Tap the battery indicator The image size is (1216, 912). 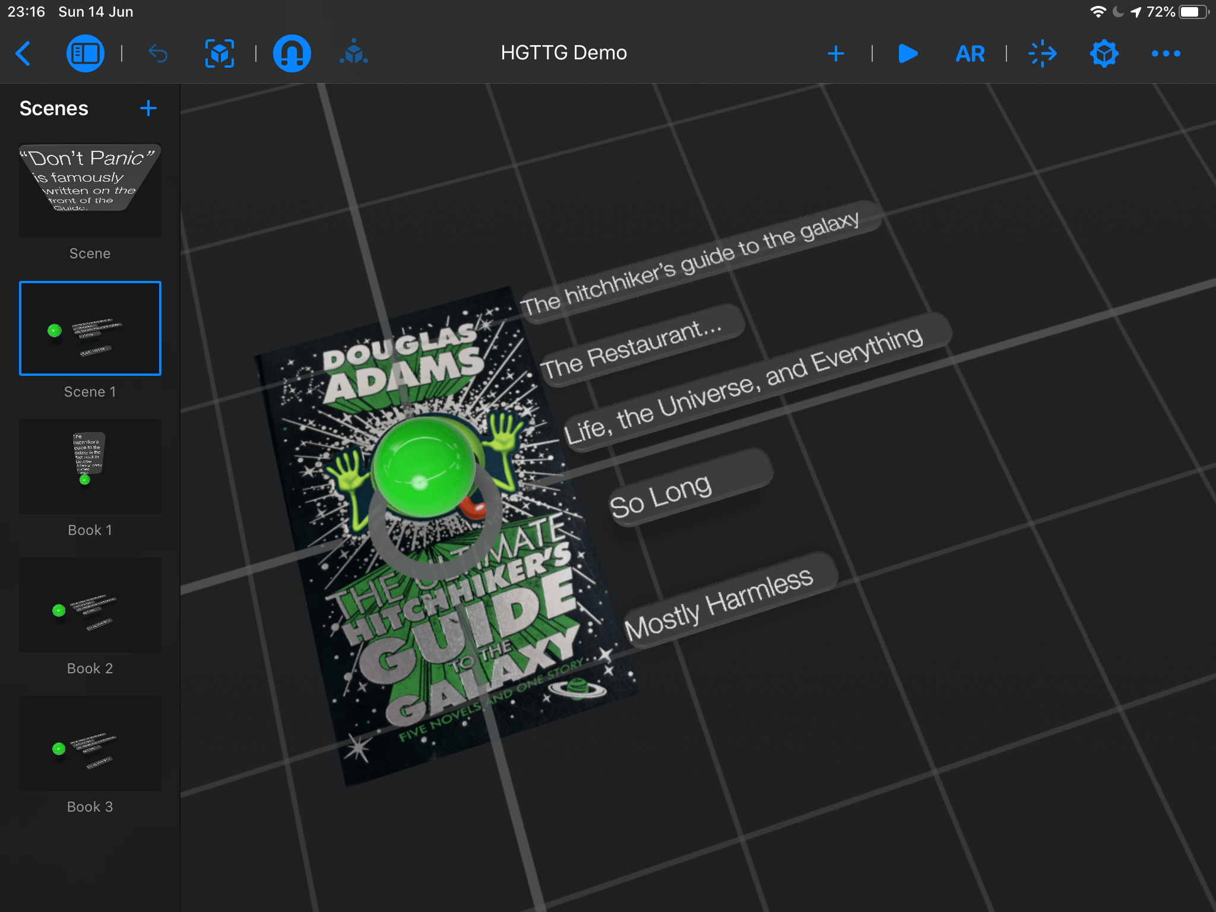tap(1193, 12)
